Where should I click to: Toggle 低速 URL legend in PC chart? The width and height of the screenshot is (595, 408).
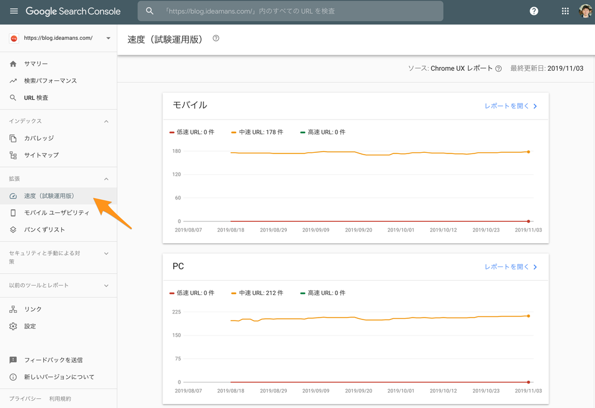192,293
